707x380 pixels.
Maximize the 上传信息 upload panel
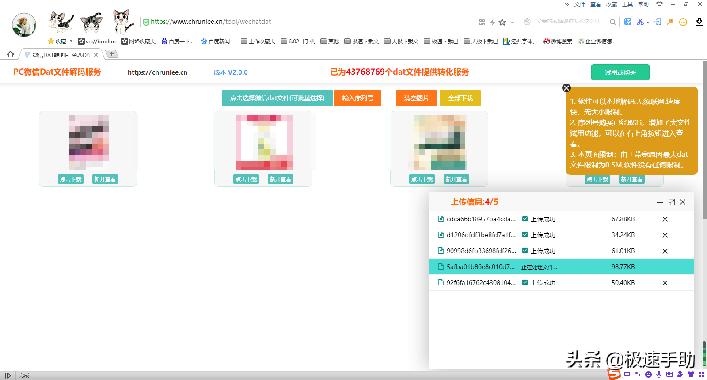[x=672, y=202]
